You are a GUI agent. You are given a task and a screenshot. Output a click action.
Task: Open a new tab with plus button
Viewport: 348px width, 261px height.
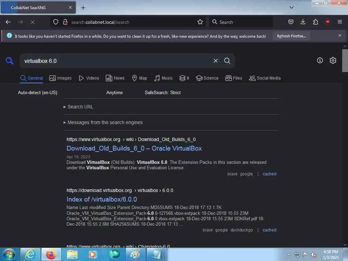click(x=83, y=8)
